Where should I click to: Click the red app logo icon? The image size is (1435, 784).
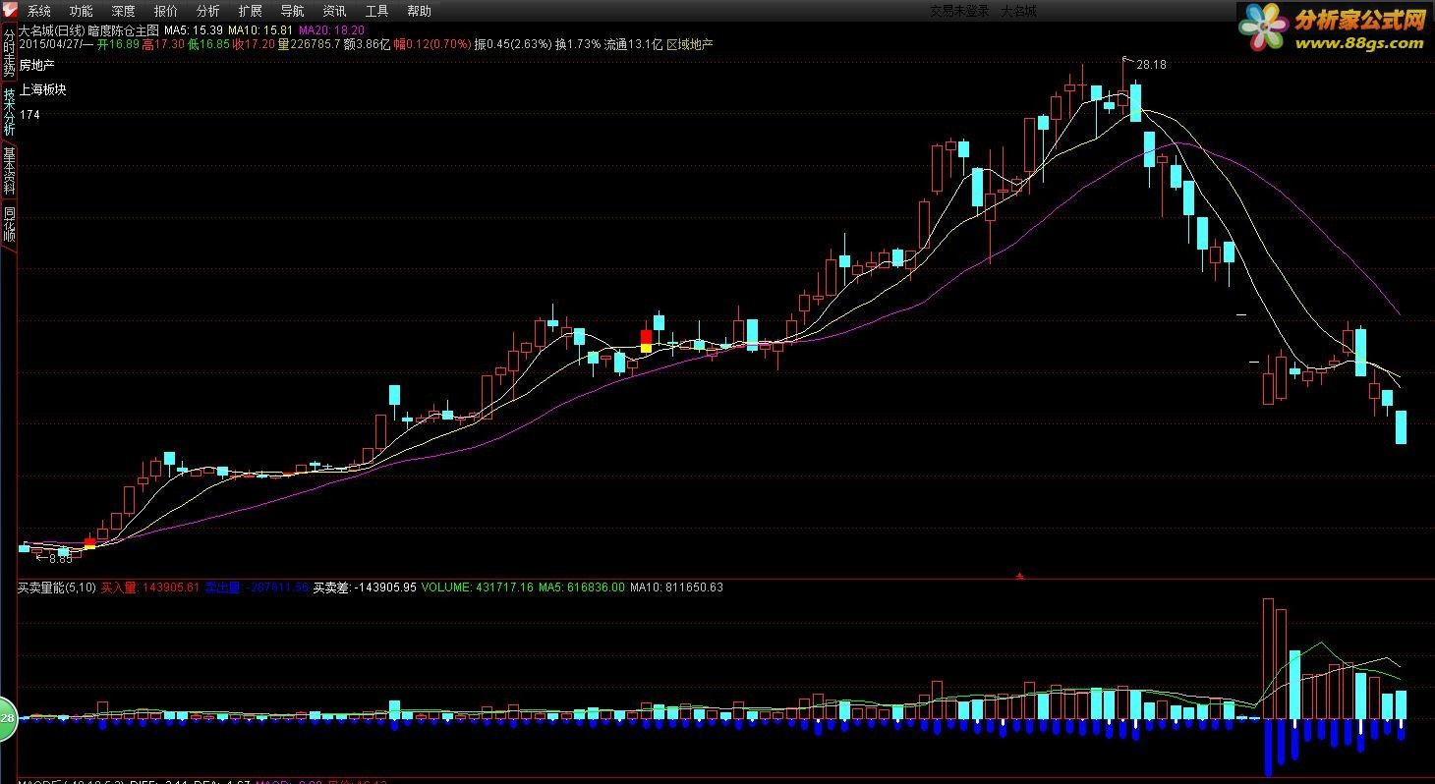pos(10,10)
